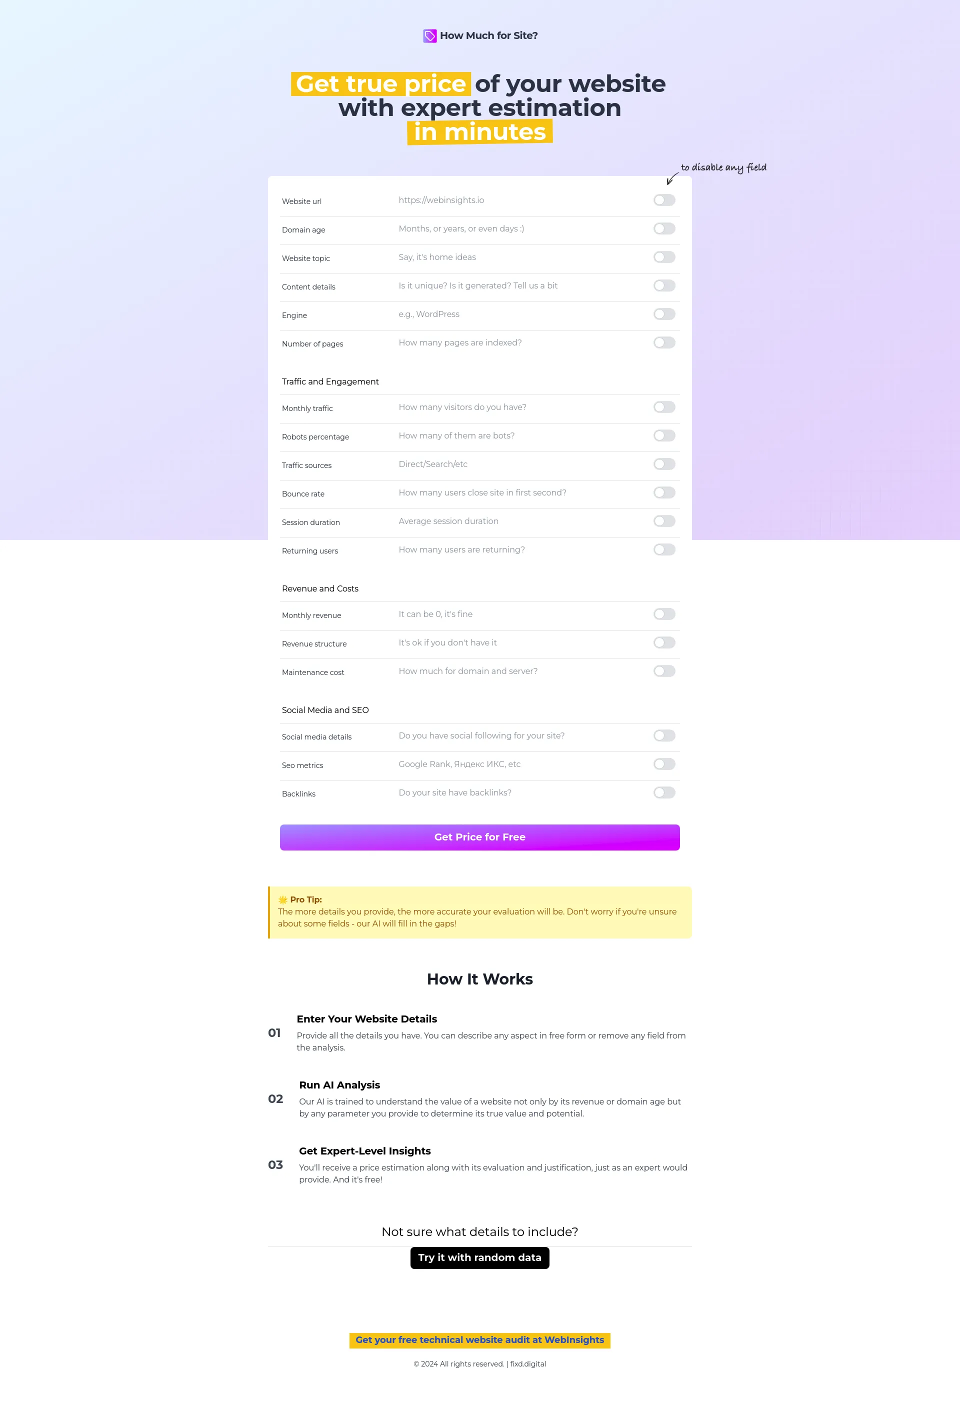
Task: Toggle the Monthly traffic field switch
Action: pyautogui.click(x=664, y=407)
